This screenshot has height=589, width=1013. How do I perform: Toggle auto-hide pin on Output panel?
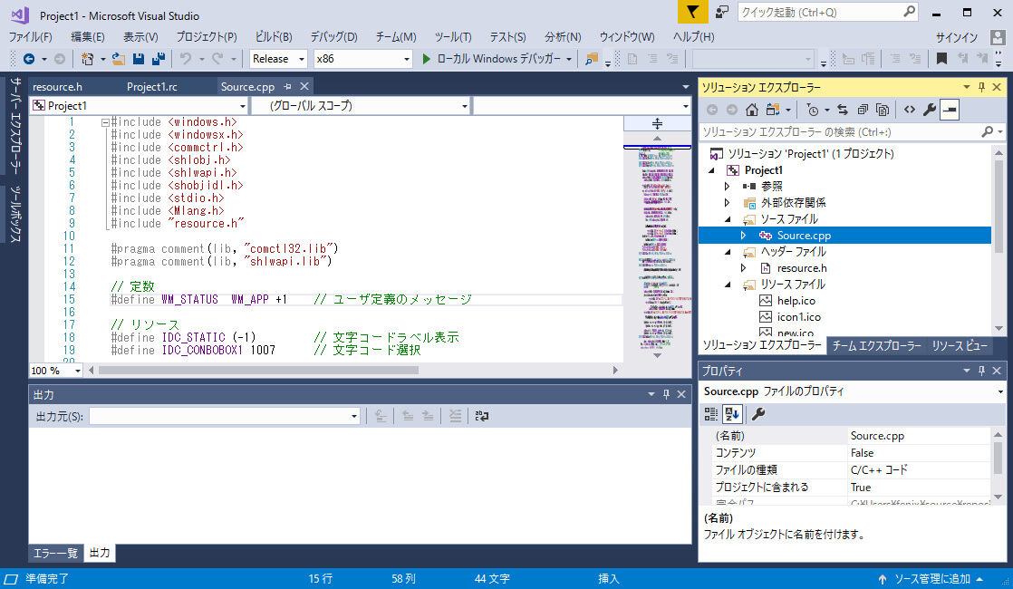[x=666, y=394]
